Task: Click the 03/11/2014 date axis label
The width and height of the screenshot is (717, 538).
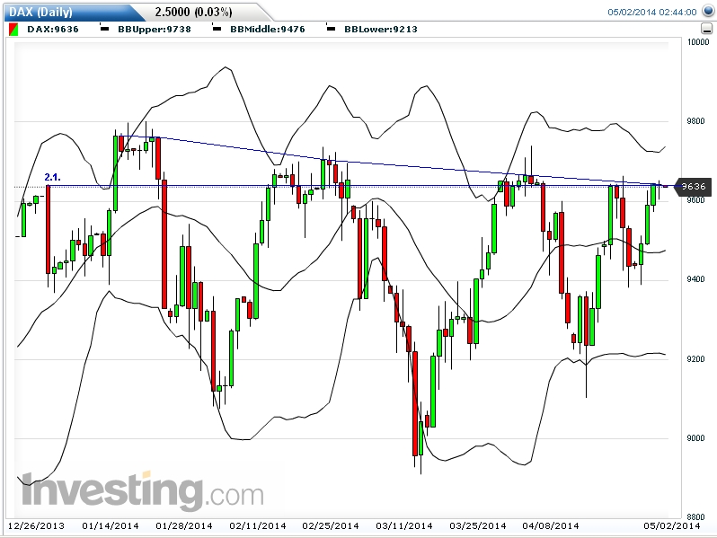Action: coord(403,525)
